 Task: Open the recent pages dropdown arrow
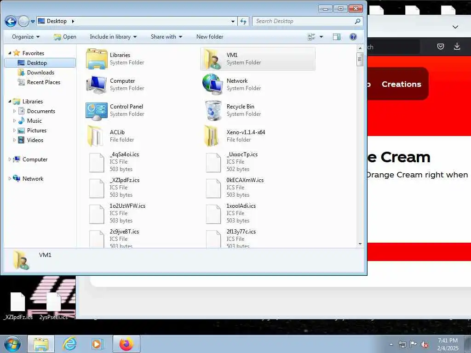click(33, 22)
